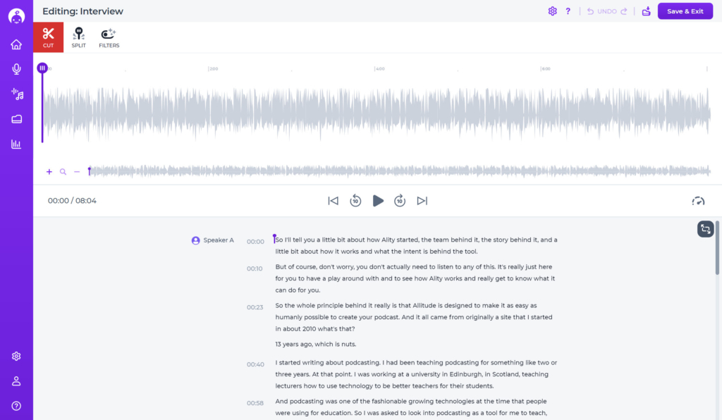
Task: Open the analytics chart sidebar icon
Action: click(x=17, y=144)
